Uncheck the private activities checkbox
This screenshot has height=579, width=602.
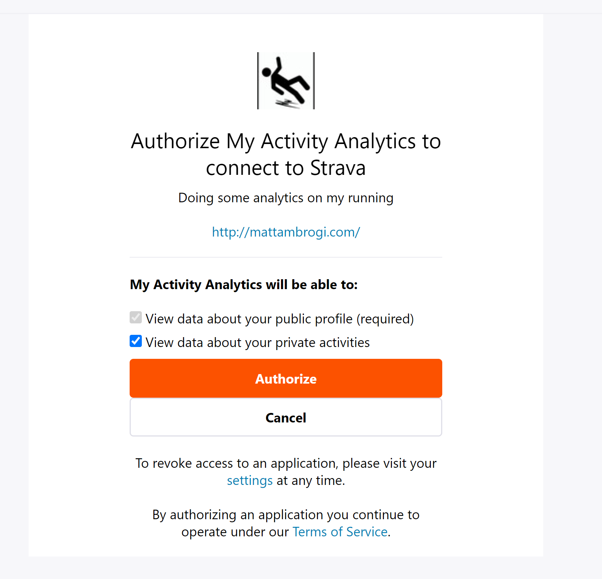(x=136, y=341)
